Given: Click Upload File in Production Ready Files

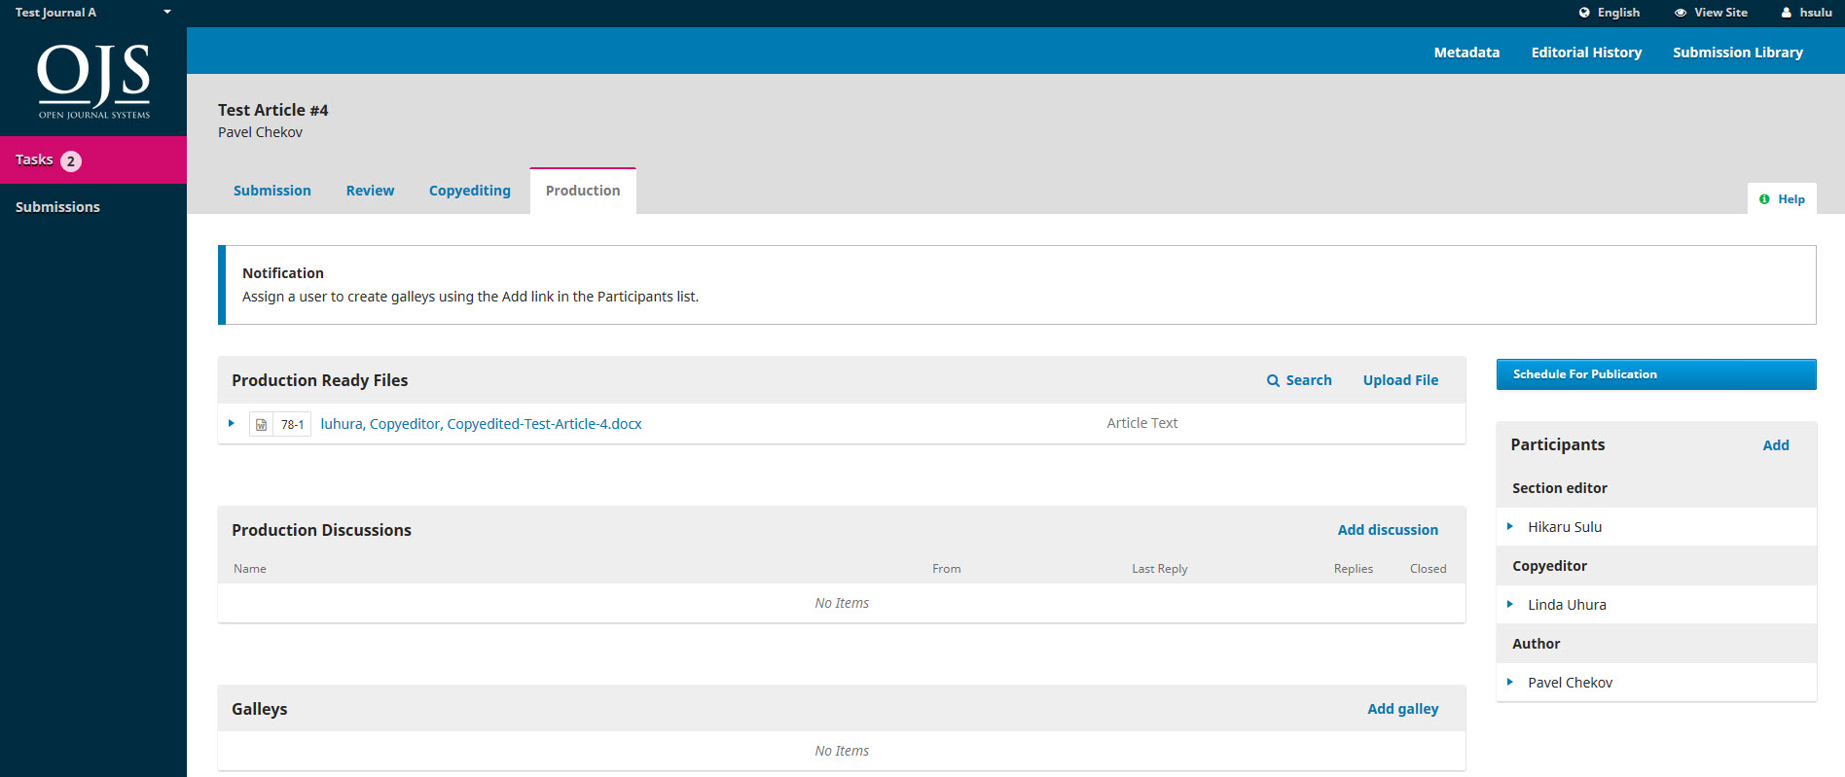Looking at the screenshot, I should (1400, 380).
